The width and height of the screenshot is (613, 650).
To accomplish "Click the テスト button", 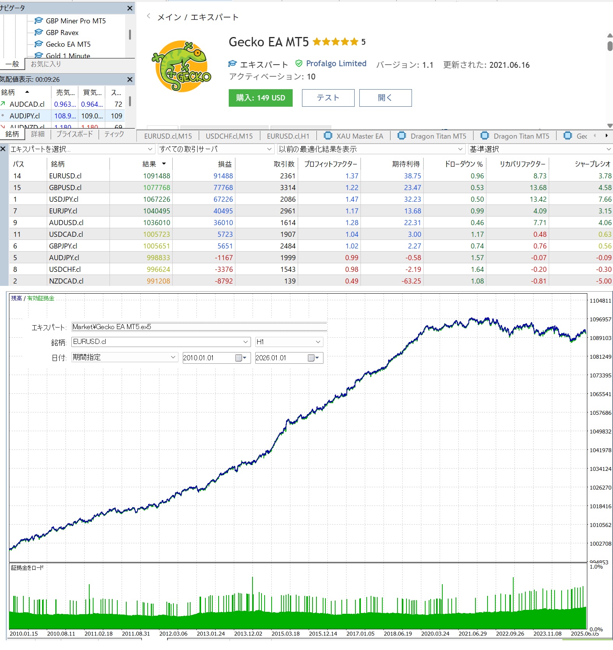I will pos(328,98).
